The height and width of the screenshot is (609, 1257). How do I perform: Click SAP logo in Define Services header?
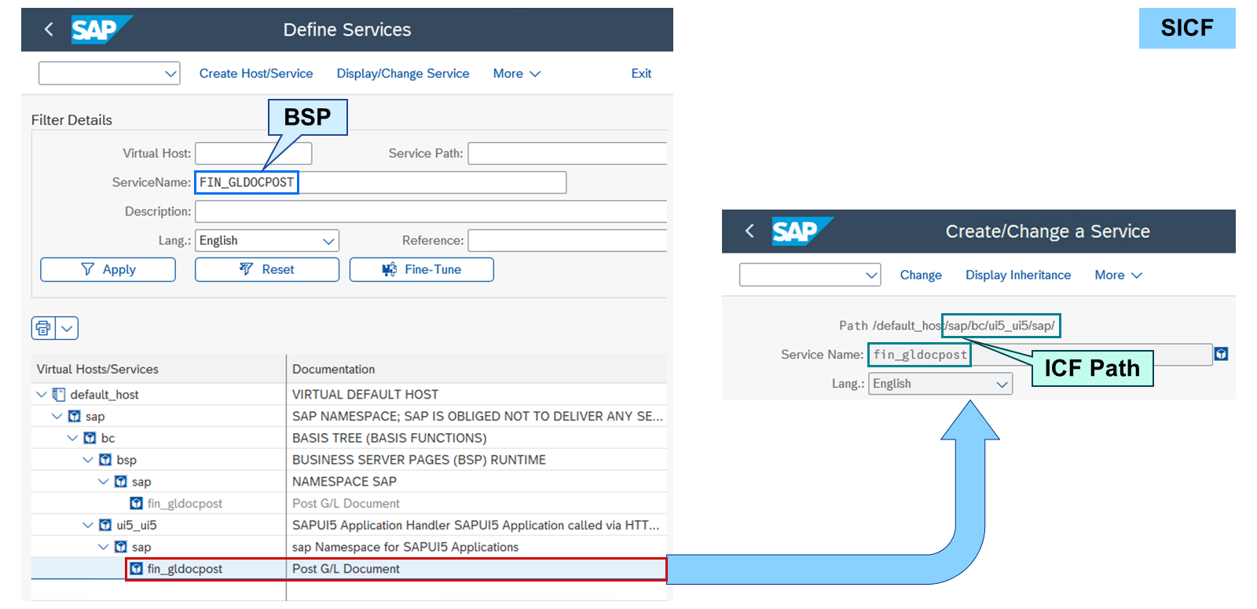pyautogui.click(x=101, y=30)
